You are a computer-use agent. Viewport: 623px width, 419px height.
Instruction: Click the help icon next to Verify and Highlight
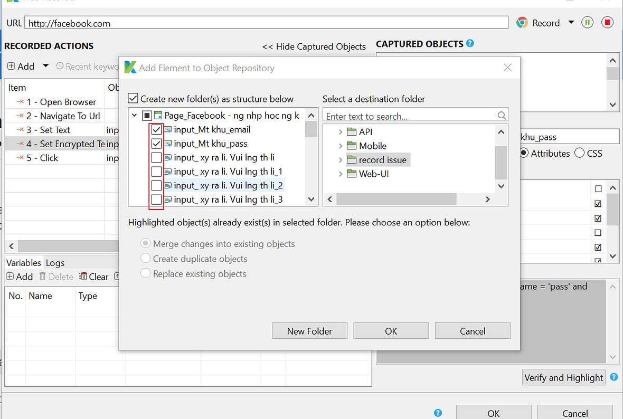click(x=613, y=377)
